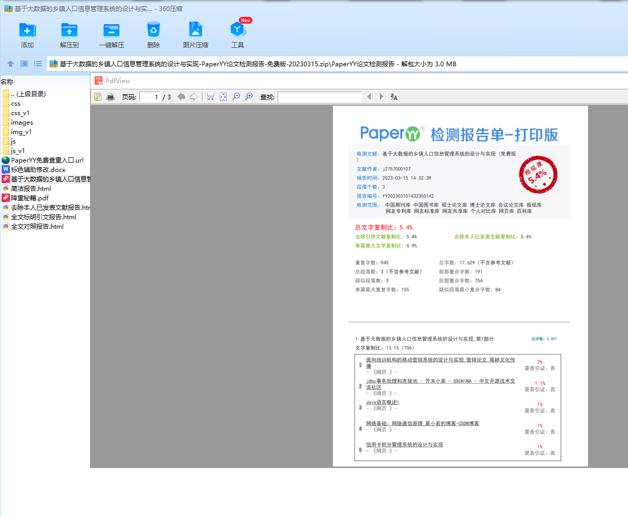628x517 pixels.
Task: Click the 名称 column header
Action: pos(7,82)
